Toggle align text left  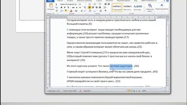[x=90, y=8]
